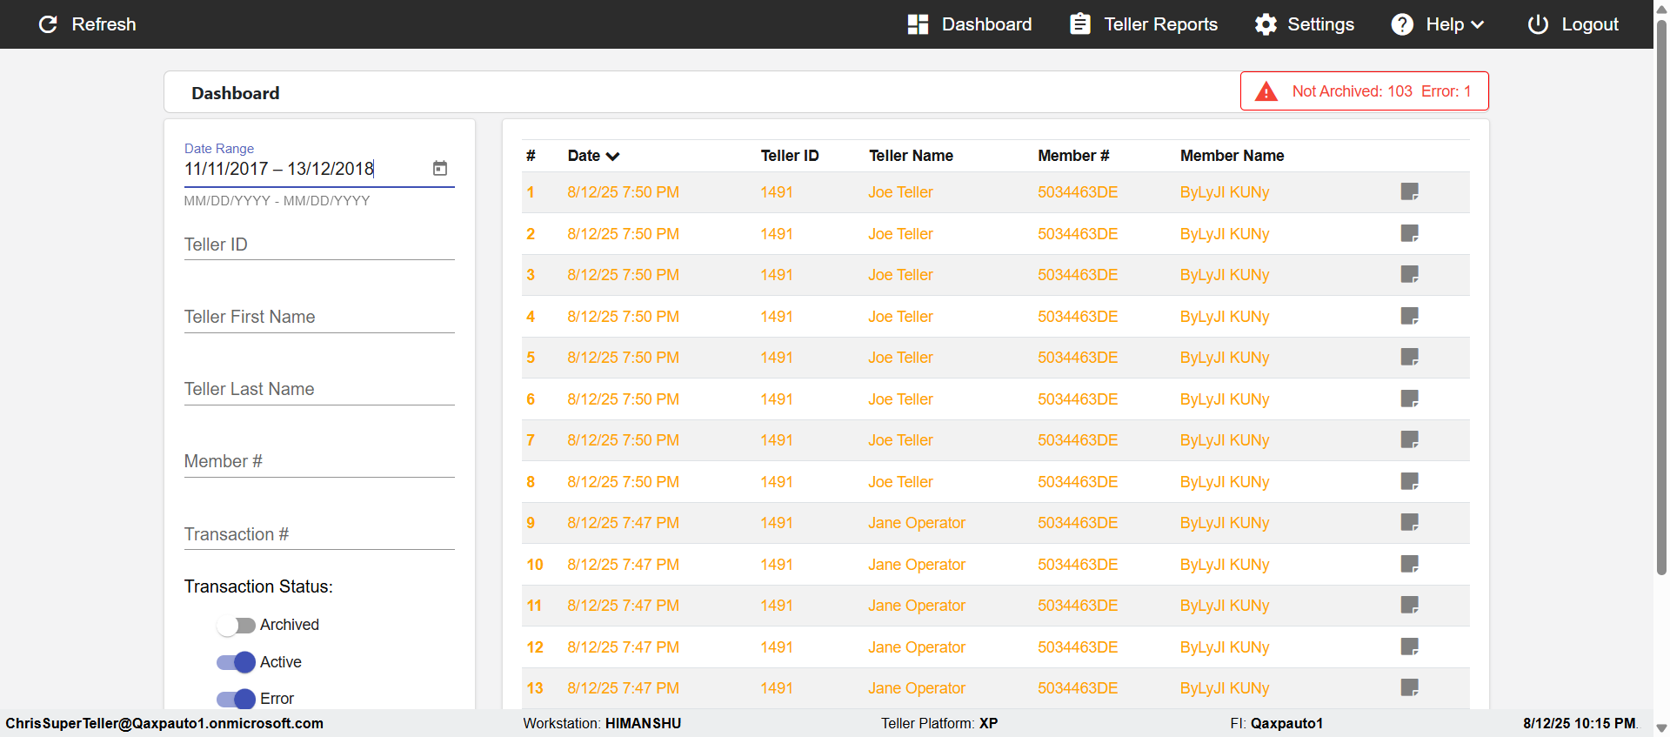Click Joe Teller name in row 7
Image resolution: width=1670 pixels, height=737 pixels.
coord(900,440)
